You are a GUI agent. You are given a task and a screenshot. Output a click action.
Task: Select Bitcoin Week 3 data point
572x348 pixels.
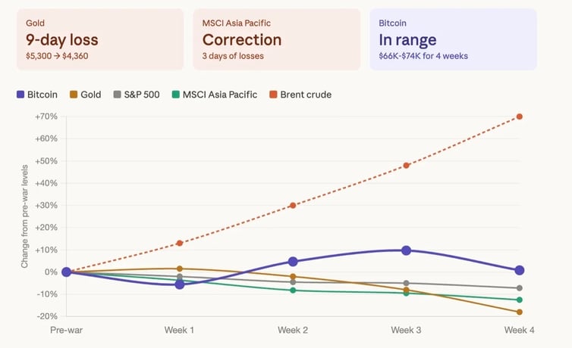(x=406, y=250)
